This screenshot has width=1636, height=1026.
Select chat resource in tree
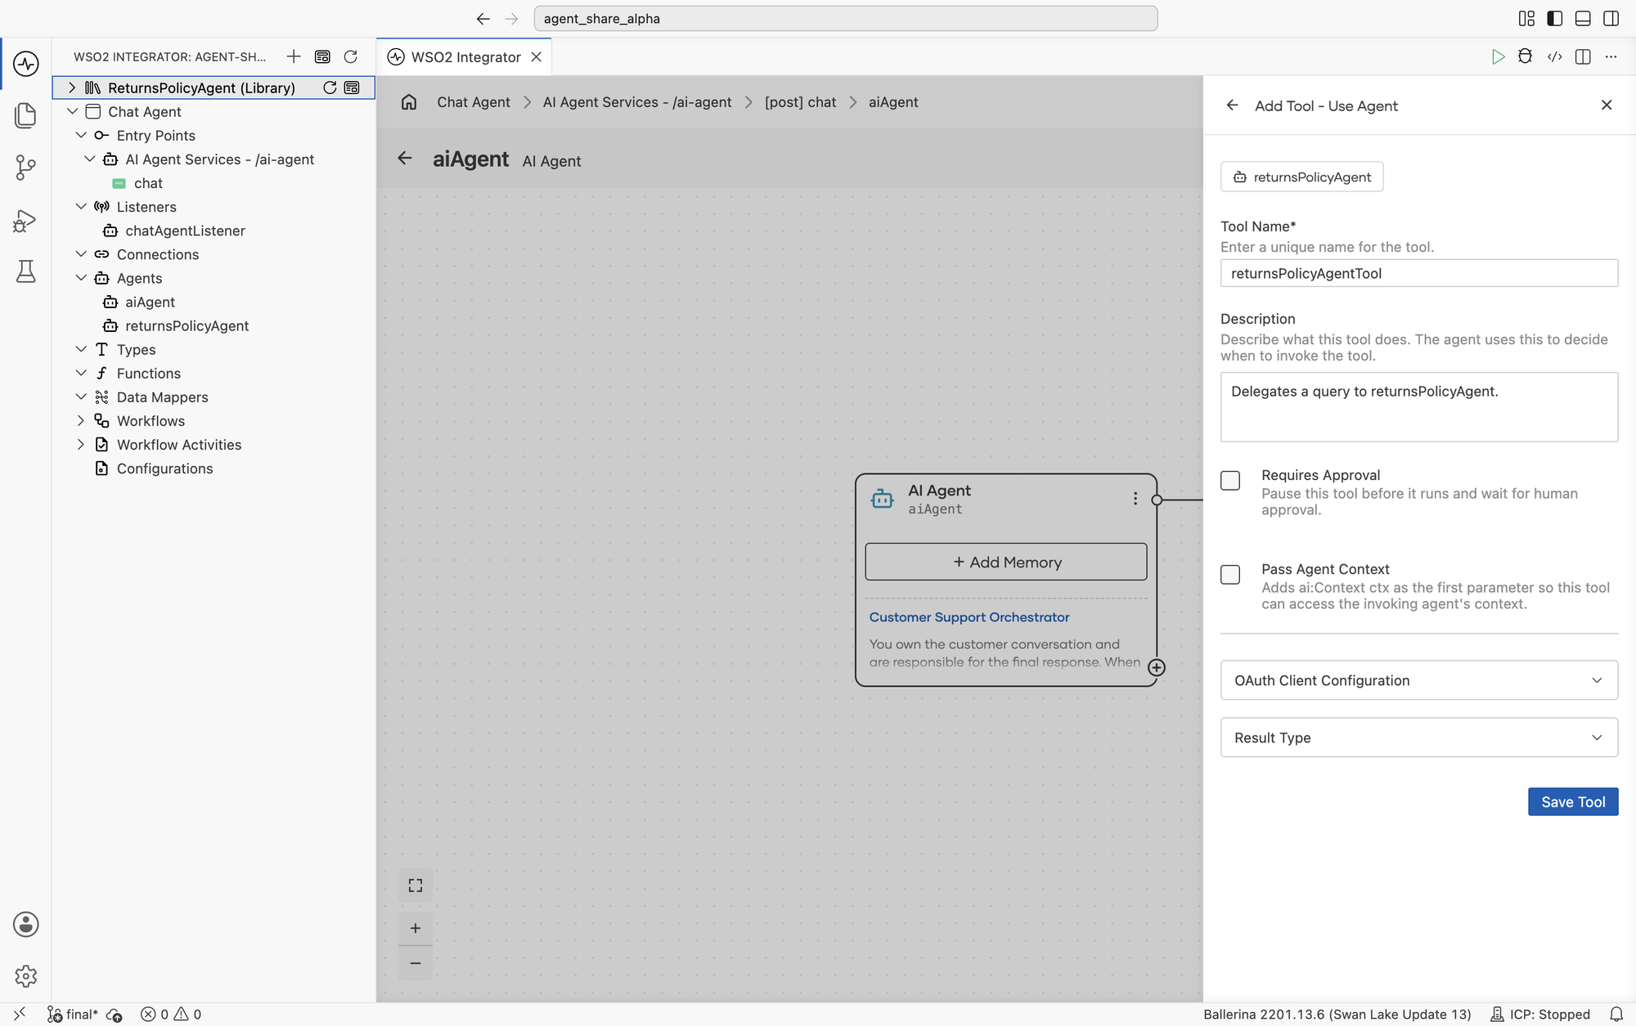[x=148, y=183]
